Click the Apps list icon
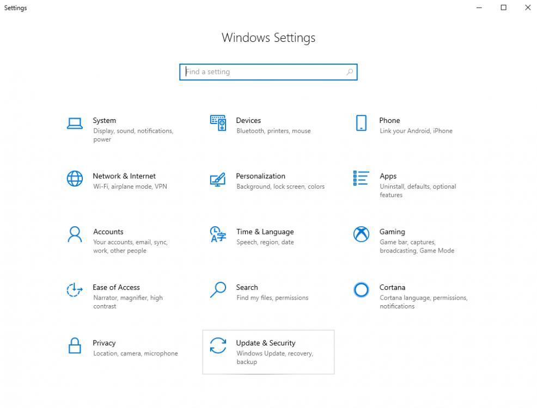The width and height of the screenshot is (537, 408). (x=361, y=178)
